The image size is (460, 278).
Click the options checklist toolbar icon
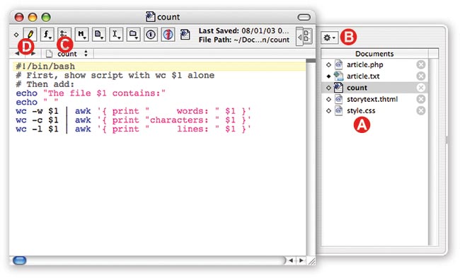coord(64,35)
